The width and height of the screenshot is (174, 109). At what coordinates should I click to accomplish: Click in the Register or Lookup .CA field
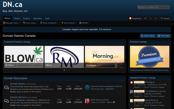click(154, 7)
